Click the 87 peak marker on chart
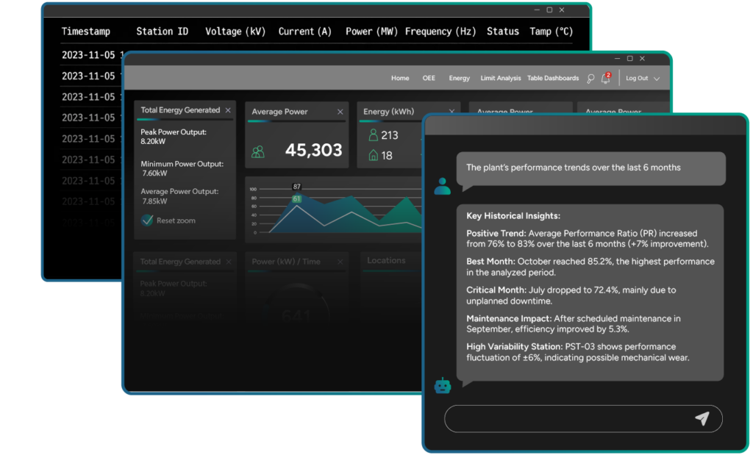This screenshot has height=455, width=753. pyautogui.click(x=296, y=187)
